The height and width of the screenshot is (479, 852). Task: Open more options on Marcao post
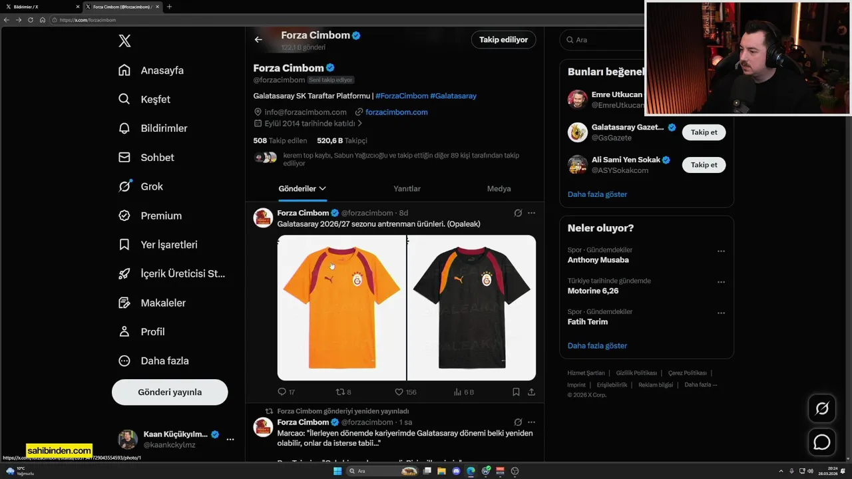(531, 422)
